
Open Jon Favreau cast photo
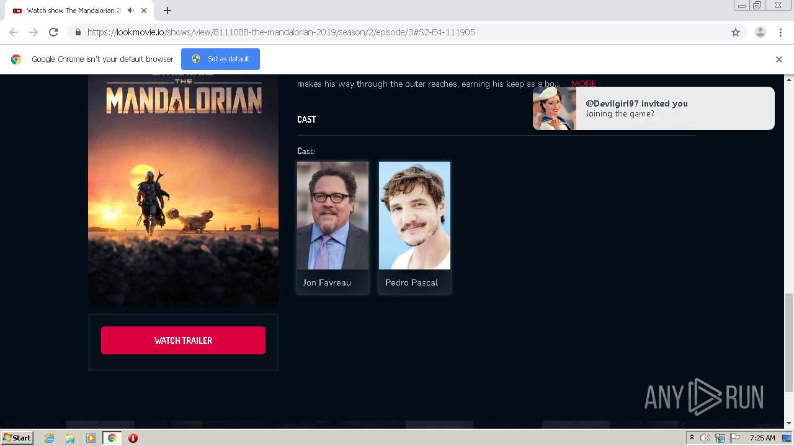tap(332, 216)
